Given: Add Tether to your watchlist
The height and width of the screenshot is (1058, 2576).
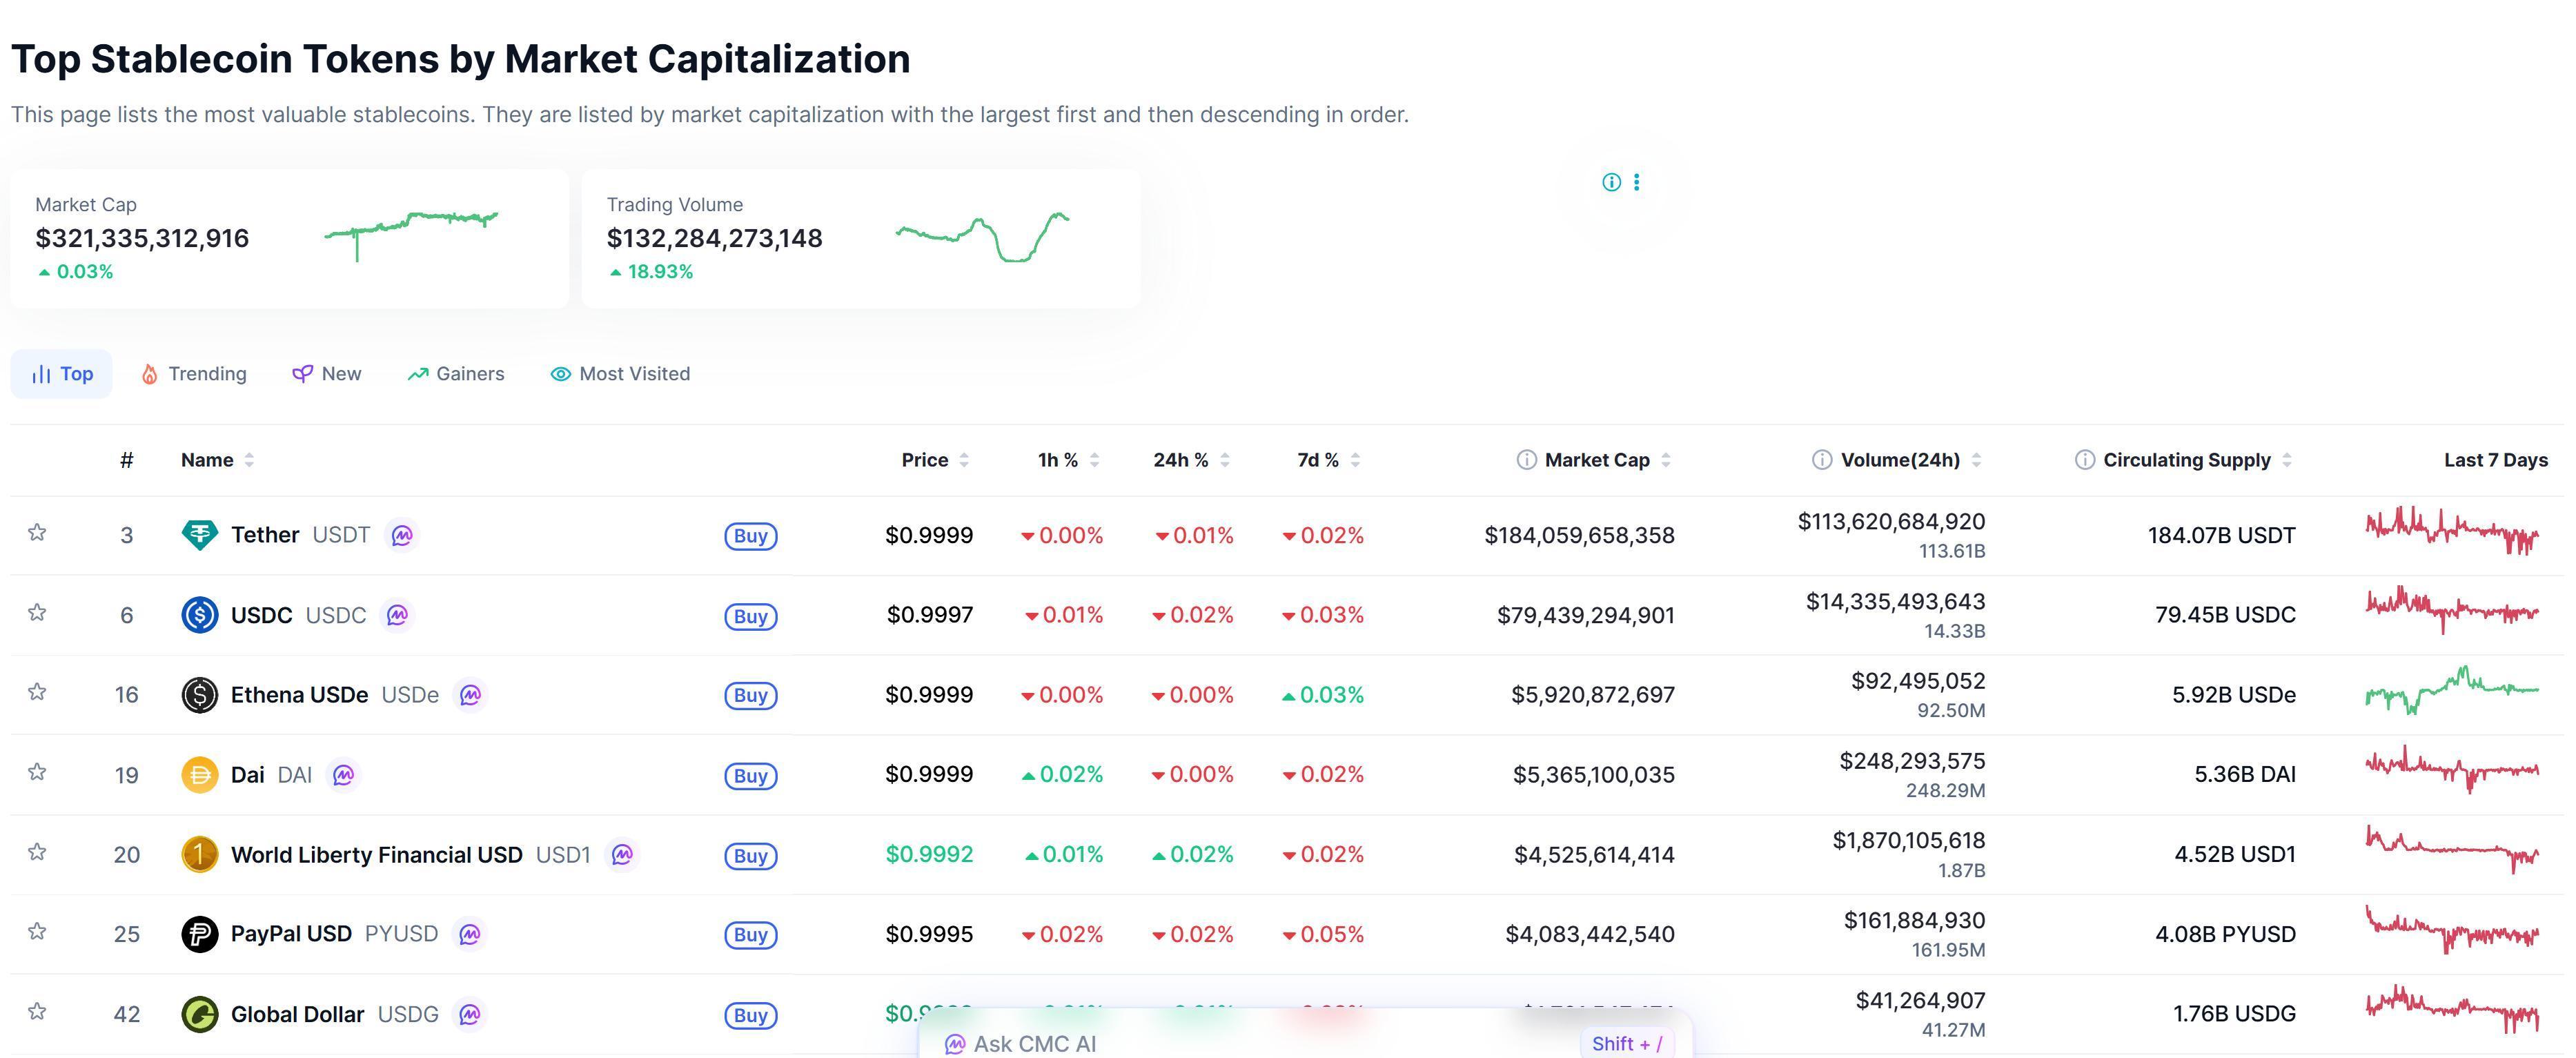Looking at the screenshot, I should (x=37, y=534).
